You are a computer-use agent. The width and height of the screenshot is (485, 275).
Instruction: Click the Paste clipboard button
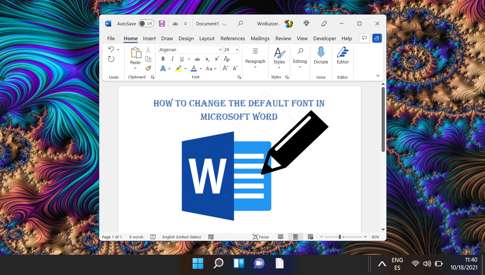pos(135,53)
